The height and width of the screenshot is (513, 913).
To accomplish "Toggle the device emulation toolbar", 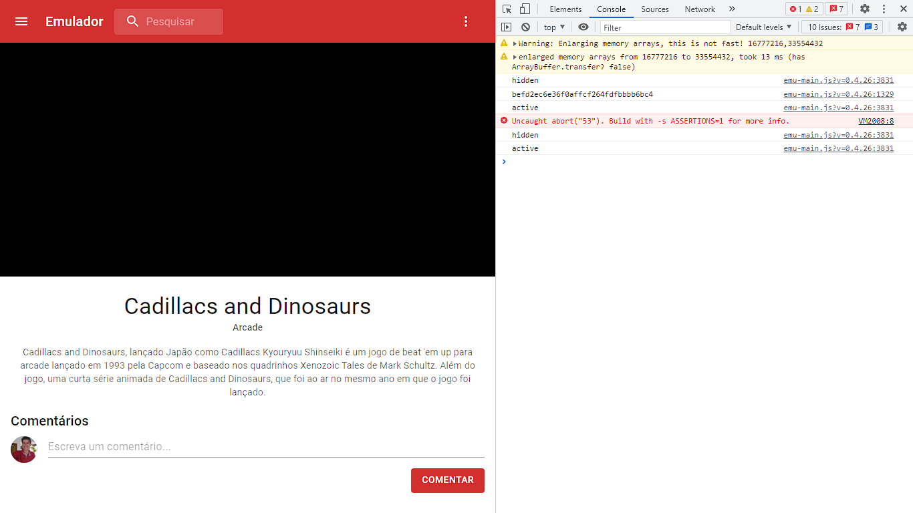I will [x=525, y=9].
